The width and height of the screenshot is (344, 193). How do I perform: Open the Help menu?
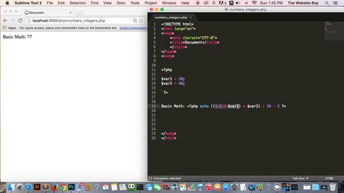pyautogui.click(x=185, y=3)
